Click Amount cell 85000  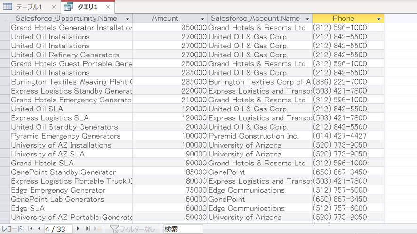(x=170, y=172)
